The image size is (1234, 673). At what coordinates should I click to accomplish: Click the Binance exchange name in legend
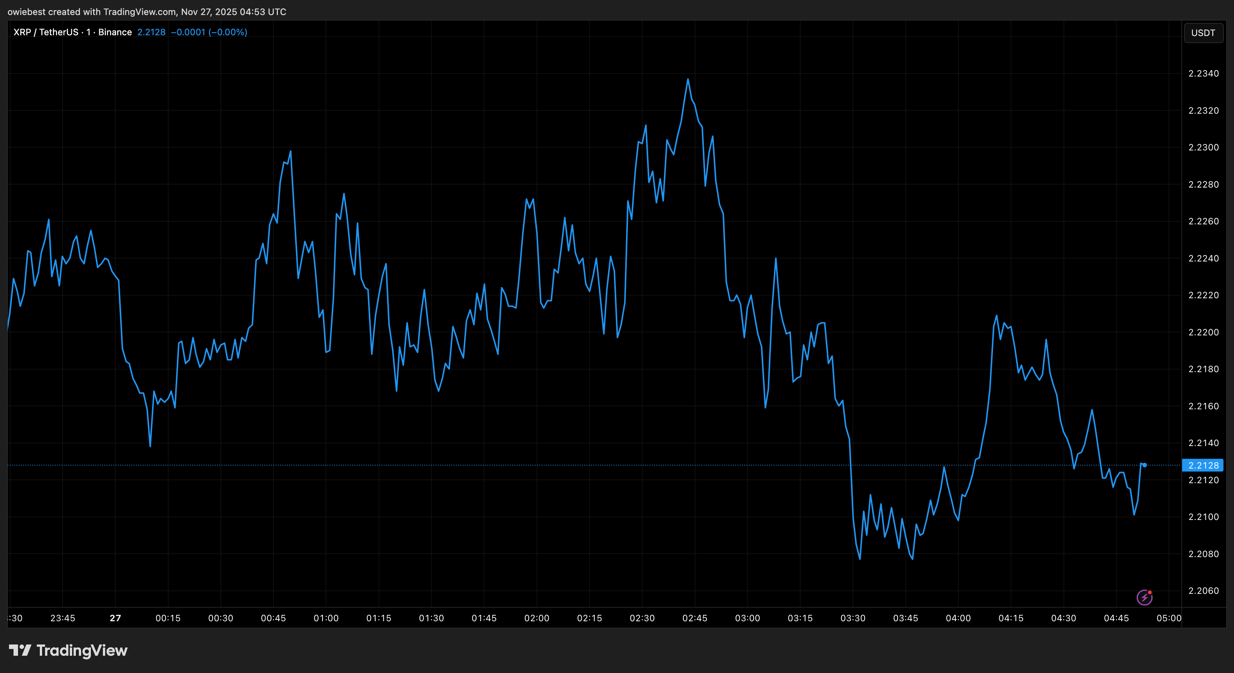(115, 32)
